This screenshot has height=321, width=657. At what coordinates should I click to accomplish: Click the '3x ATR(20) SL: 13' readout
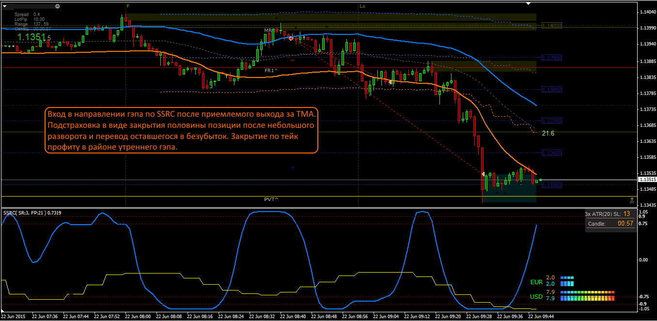point(608,214)
